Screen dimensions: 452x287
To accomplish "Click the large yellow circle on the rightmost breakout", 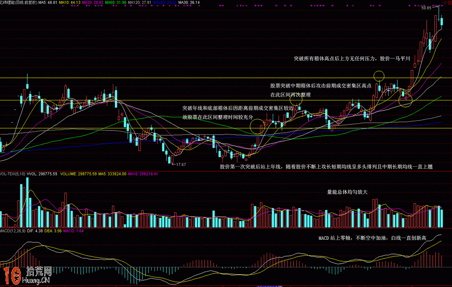I will coord(406,99).
